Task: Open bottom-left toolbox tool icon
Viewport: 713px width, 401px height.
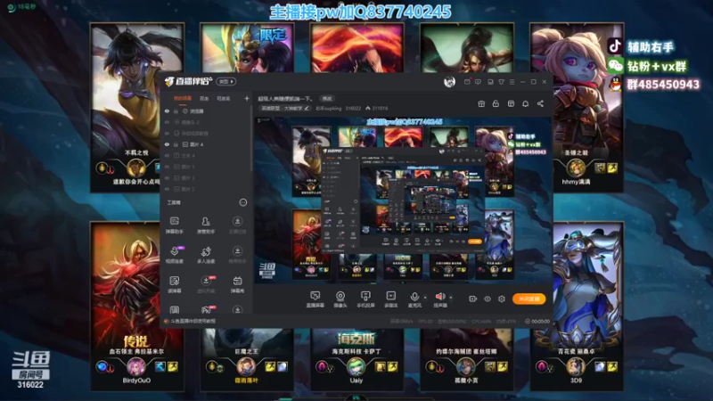Action: tap(175, 310)
